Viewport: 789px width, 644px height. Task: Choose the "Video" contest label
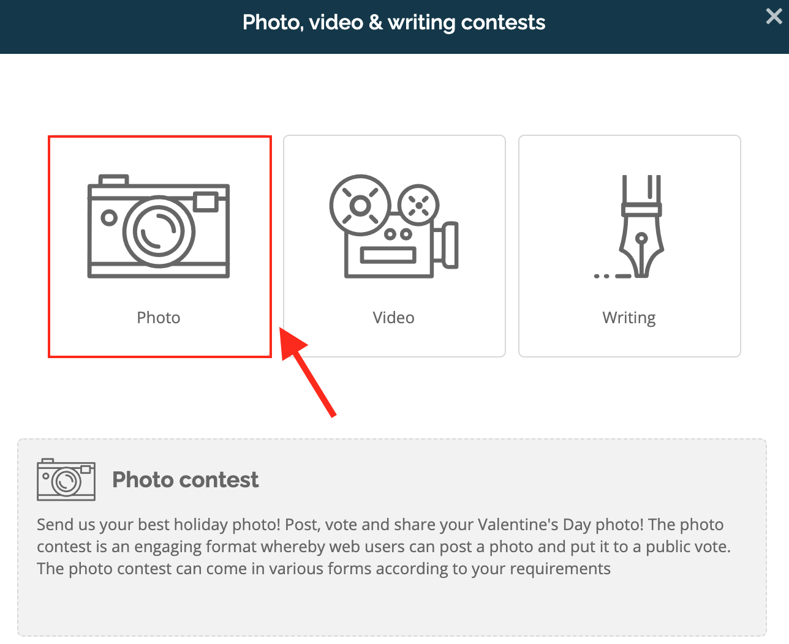394,318
